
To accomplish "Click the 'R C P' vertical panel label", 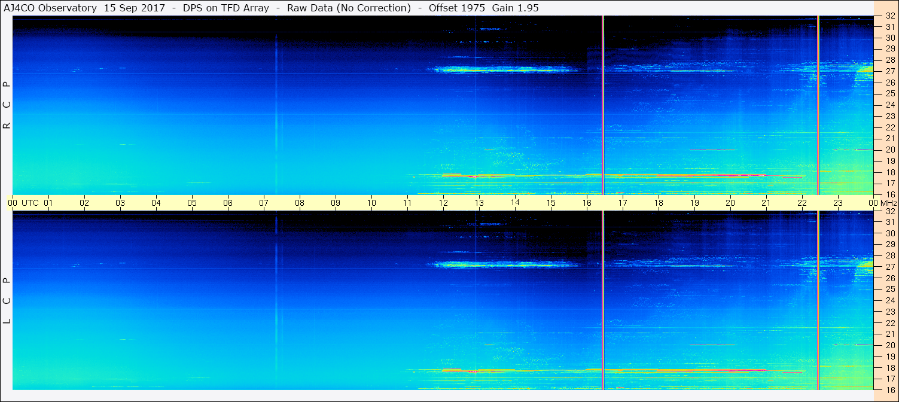I will point(7,105).
